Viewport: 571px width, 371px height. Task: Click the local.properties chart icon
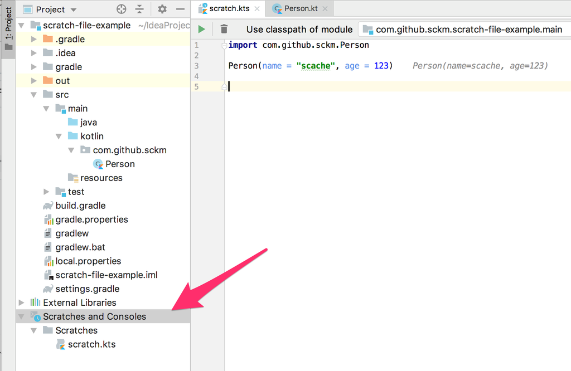[x=49, y=261]
